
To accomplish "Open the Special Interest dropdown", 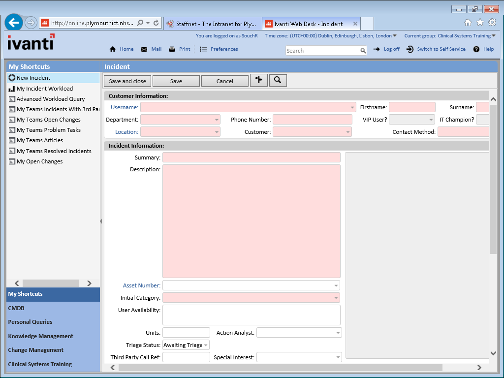I will click(338, 357).
